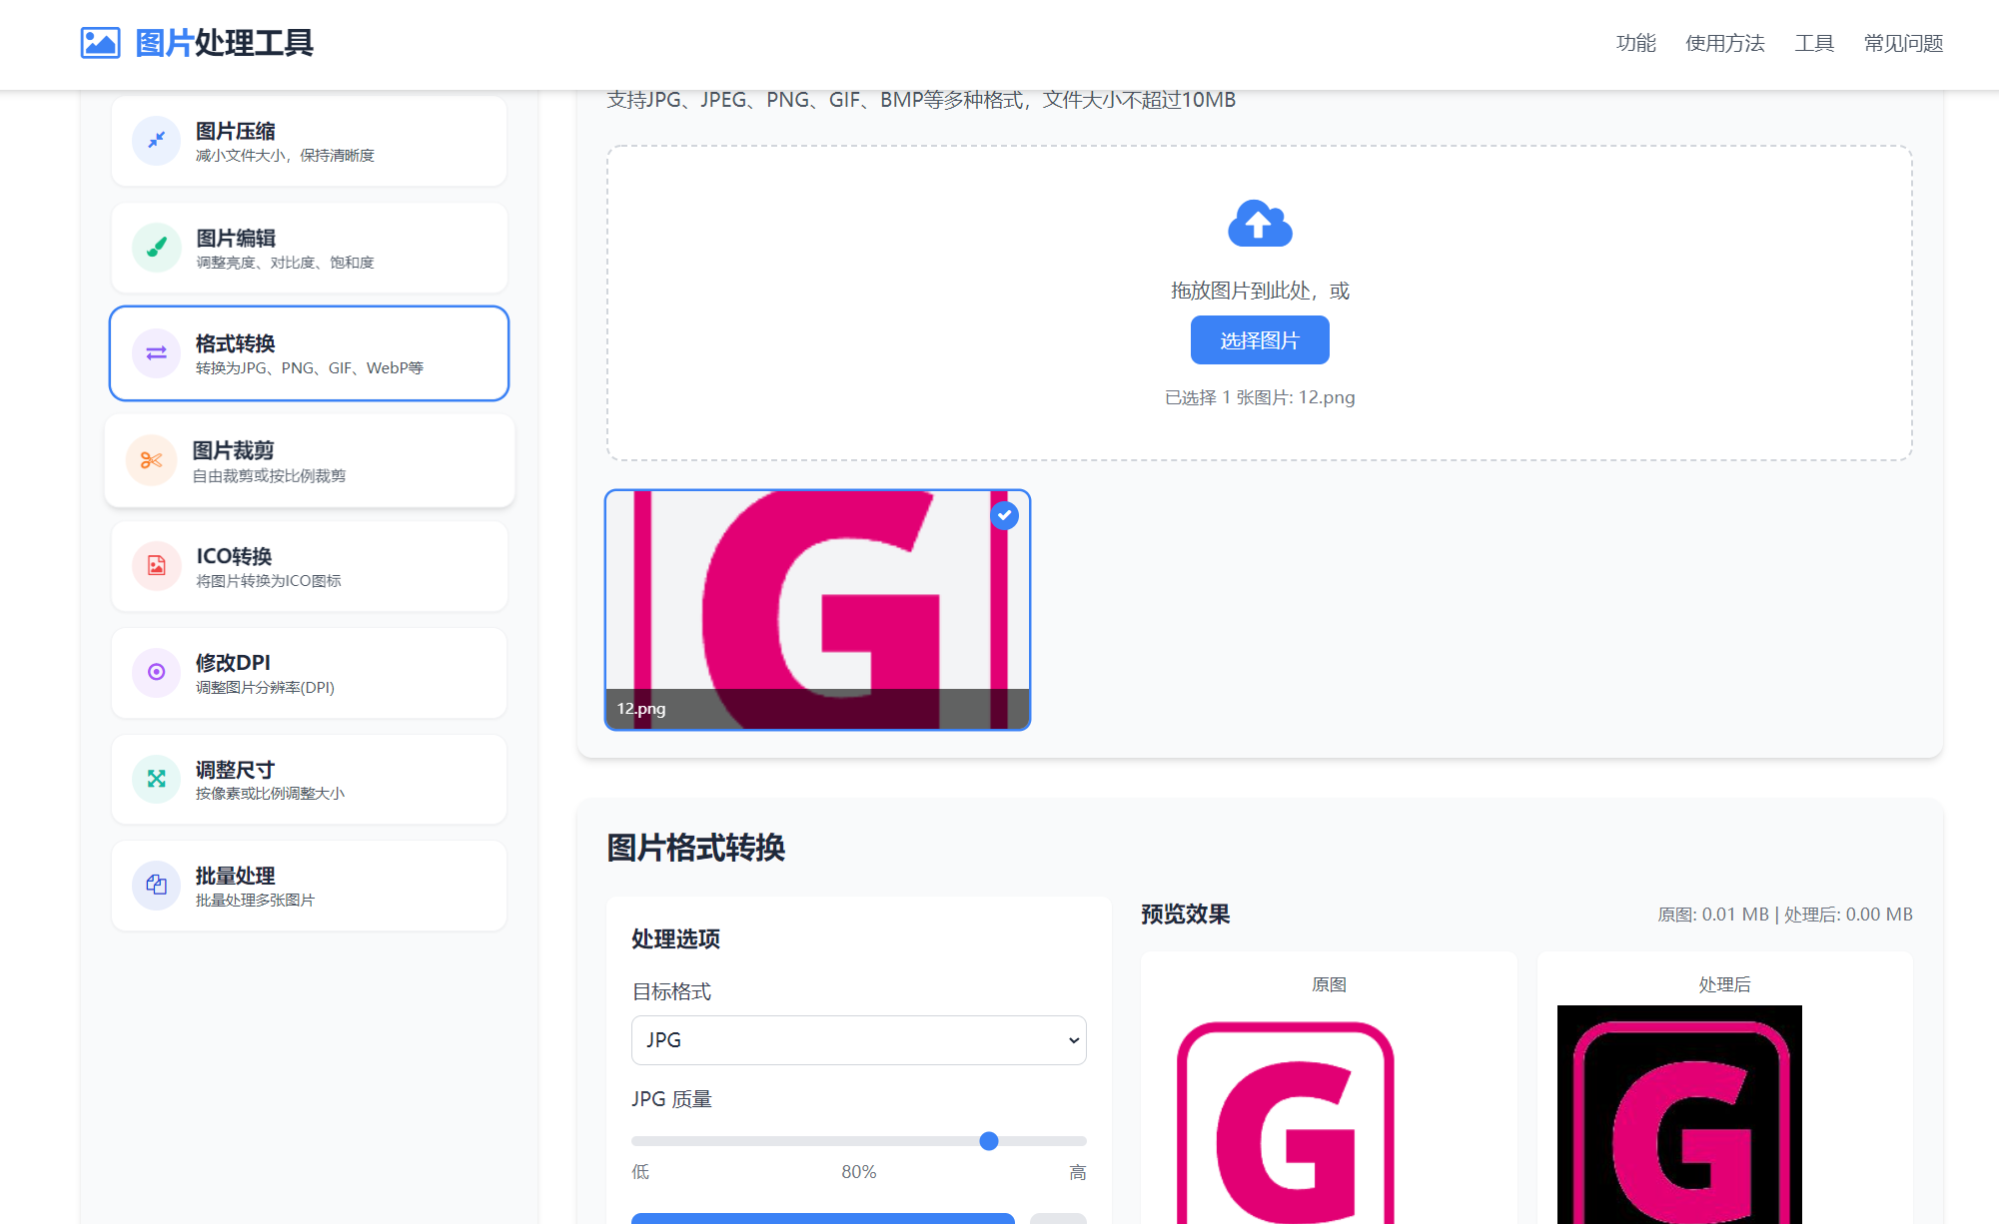Click the green brush edit icon

point(157,247)
